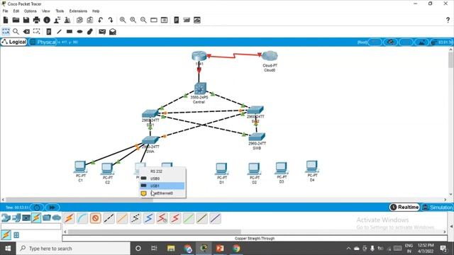Choose USB1 port from popup
This screenshot has height=255, width=454.
point(162,186)
